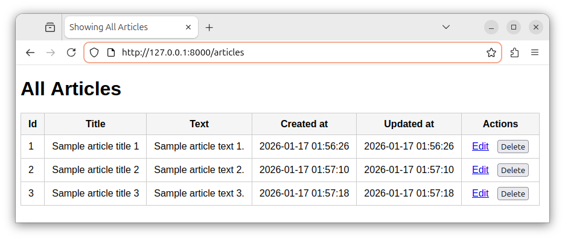The image size is (565, 240).
Task: Click the Actions column header
Action: 500,124
